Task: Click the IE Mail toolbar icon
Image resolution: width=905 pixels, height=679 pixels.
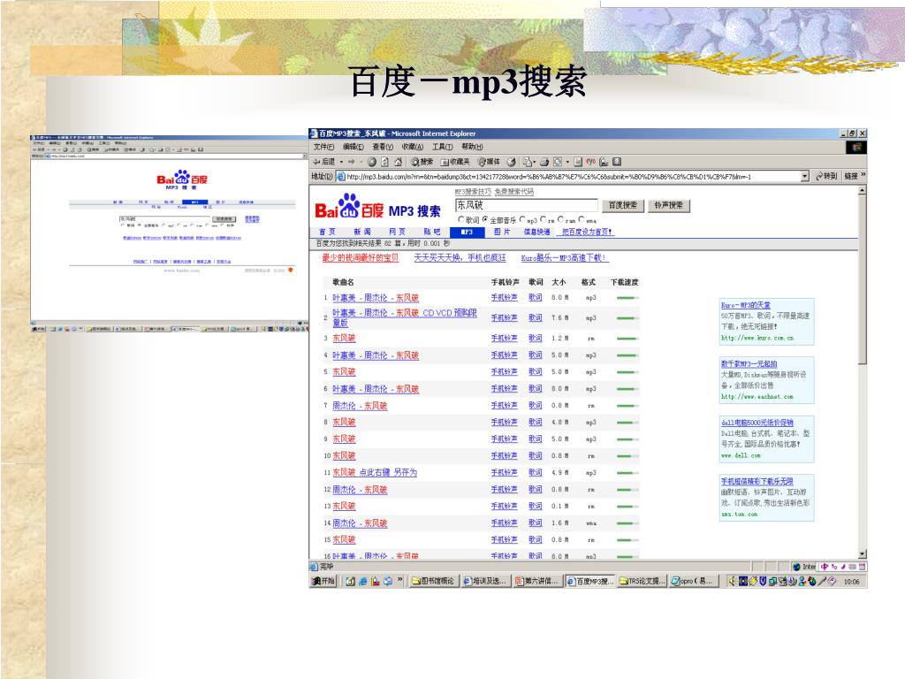Action: 529,162
